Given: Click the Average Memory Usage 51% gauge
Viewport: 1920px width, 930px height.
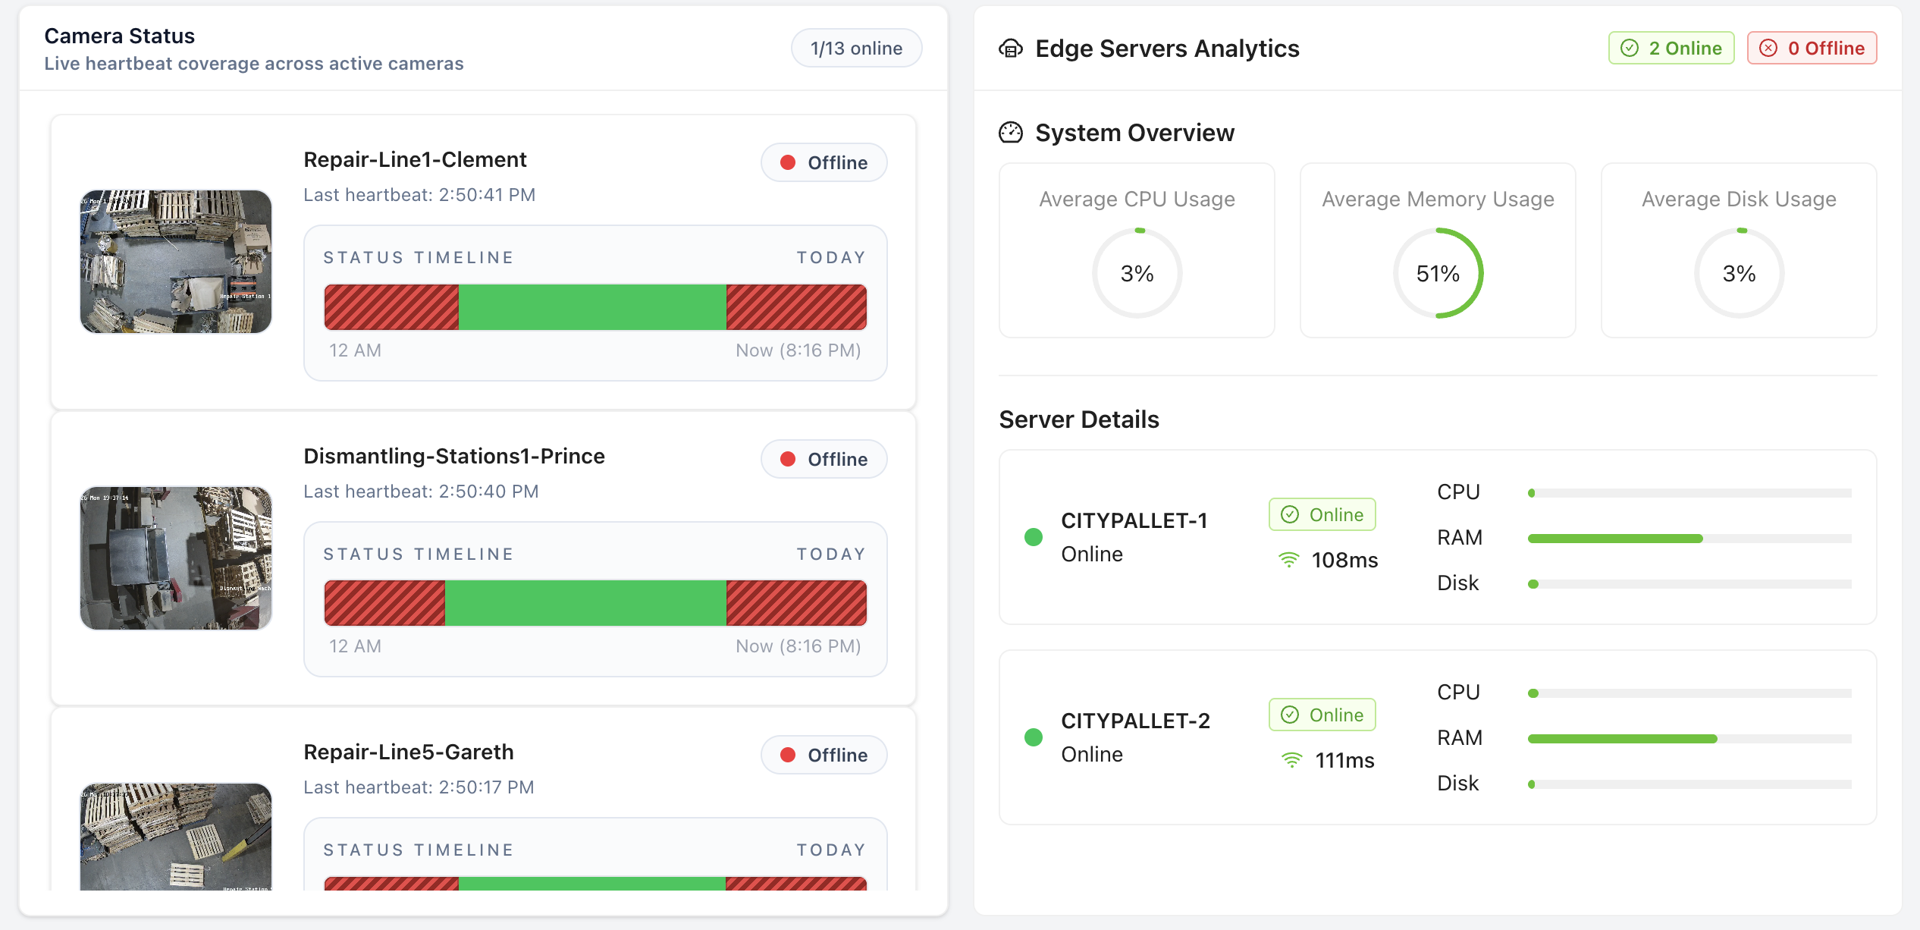Looking at the screenshot, I should pos(1438,273).
